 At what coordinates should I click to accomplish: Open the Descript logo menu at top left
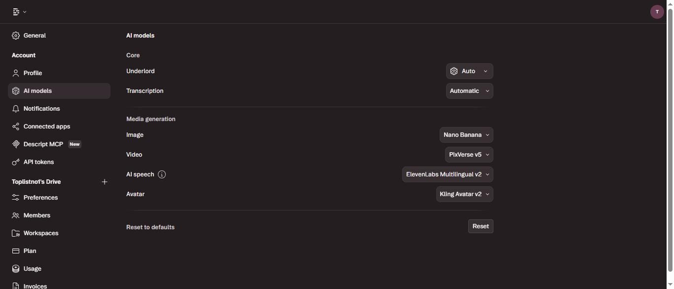tap(19, 11)
